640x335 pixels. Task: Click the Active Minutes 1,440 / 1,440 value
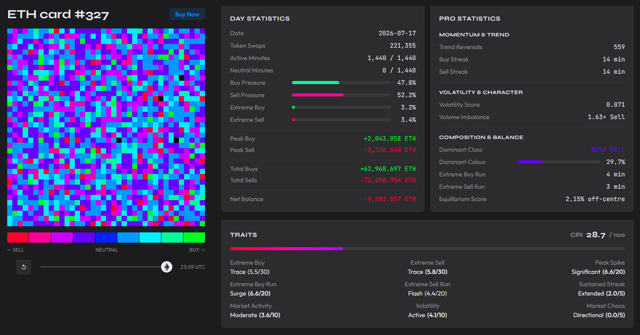pos(391,58)
